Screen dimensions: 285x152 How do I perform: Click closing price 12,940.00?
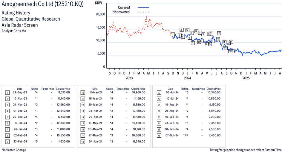pyautogui.click(x=63, y=111)
